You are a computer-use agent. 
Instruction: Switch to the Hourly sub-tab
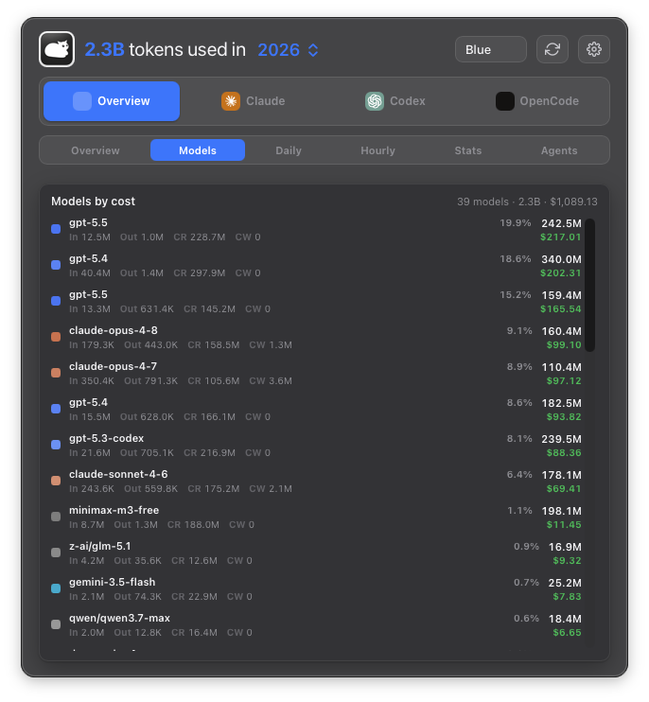pos(378,150)
